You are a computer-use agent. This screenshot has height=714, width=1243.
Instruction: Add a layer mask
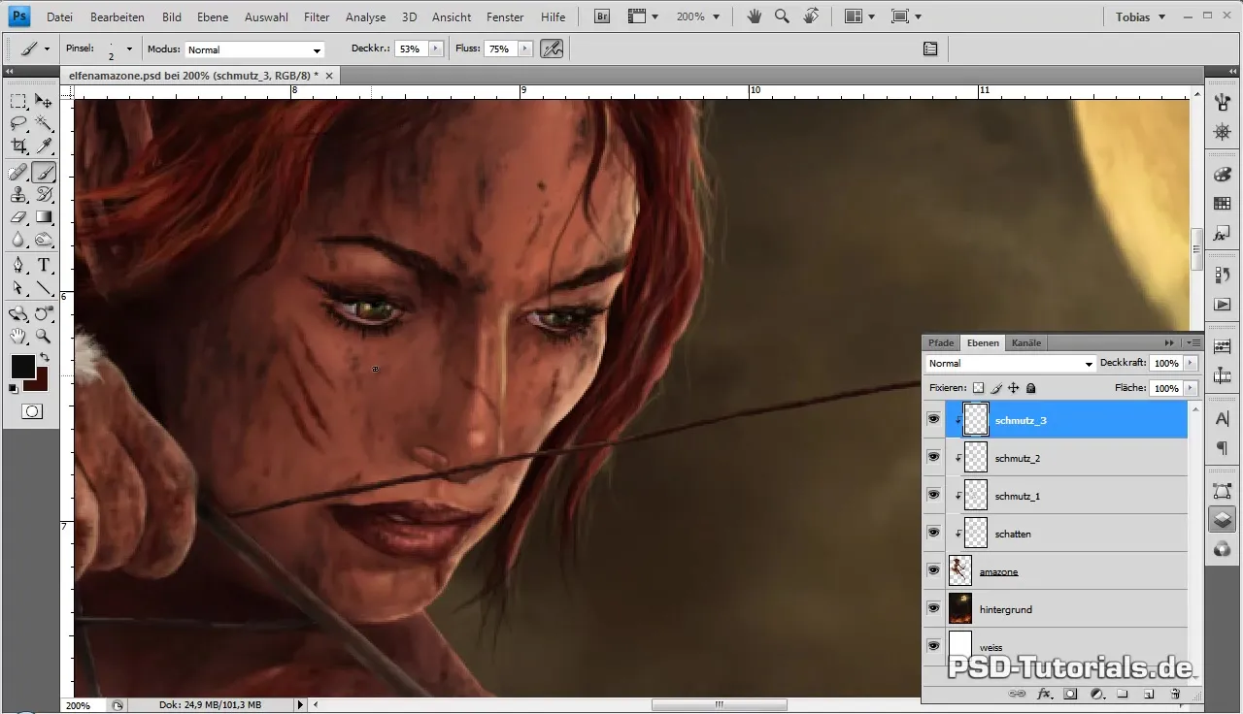pyautogui.click(x=1070, y=694)
